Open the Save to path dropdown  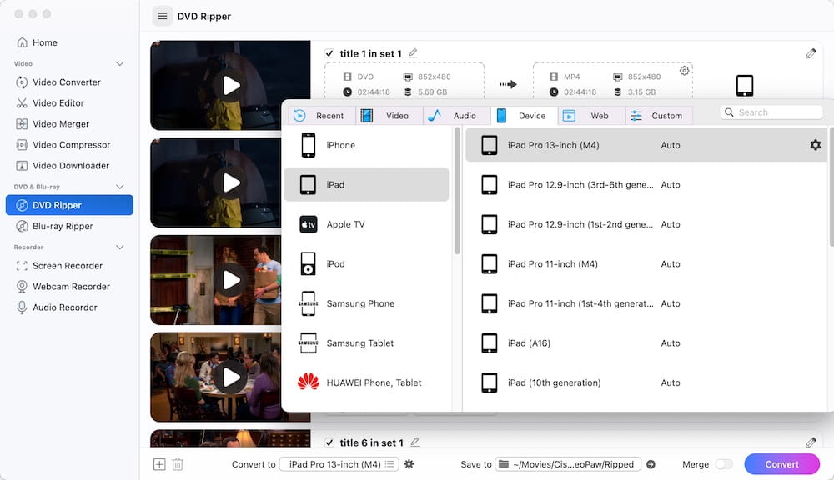pos(568,464)
